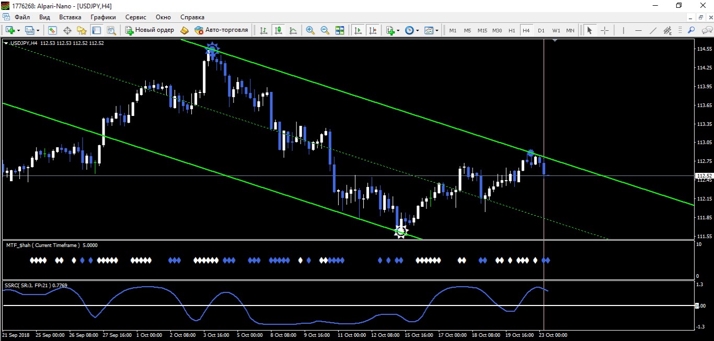The width and height of the screenshot is (714, 341).
Task: Switch to Line Chart icon
Action: coord(293,30)
